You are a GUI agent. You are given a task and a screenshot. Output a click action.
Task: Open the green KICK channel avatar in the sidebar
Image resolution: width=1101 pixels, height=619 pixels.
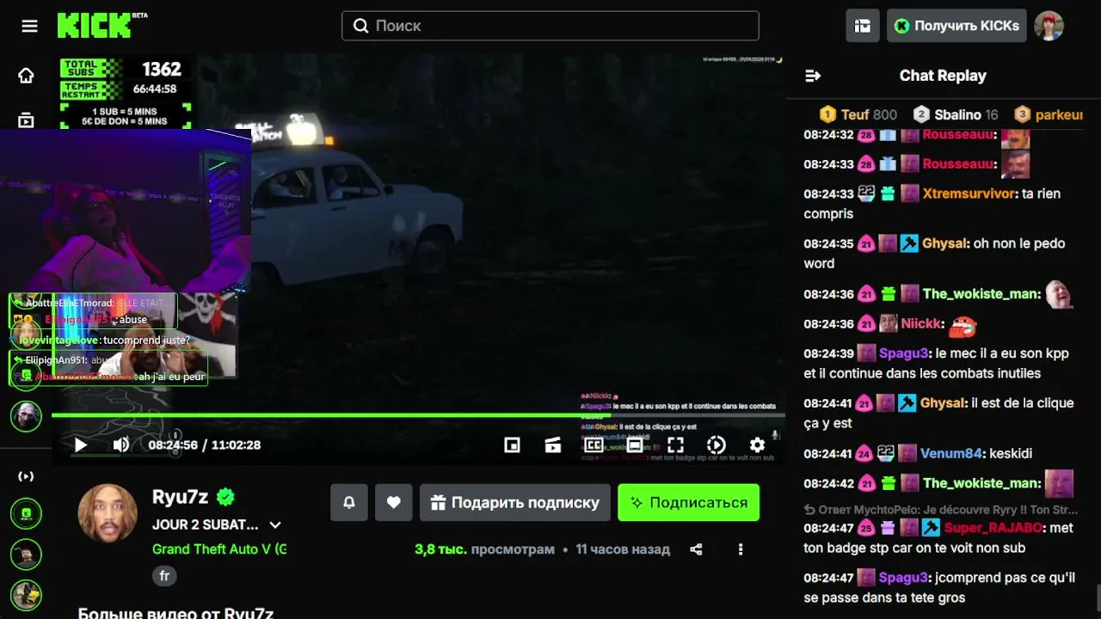point(26,514)
